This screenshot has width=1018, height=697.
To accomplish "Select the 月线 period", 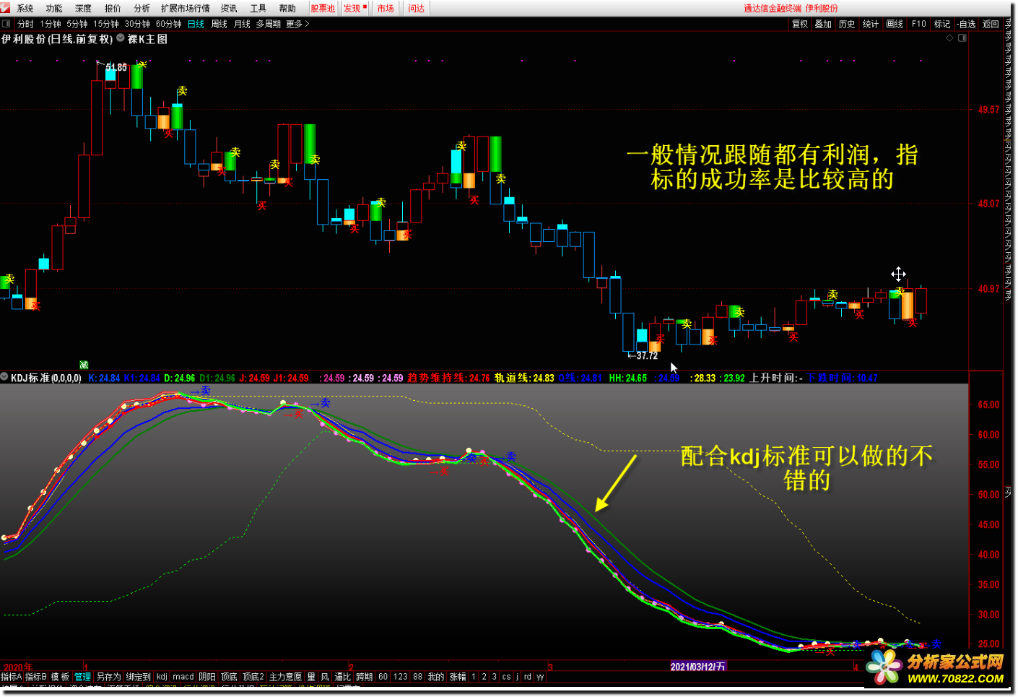I will (242, 24).
